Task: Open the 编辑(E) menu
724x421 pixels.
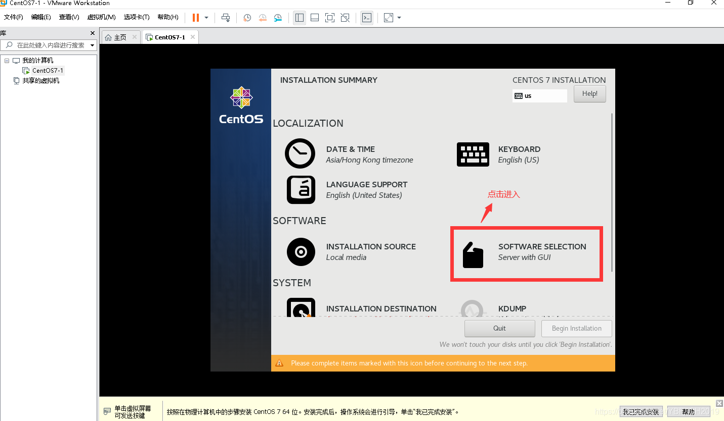Action: click(x=41, y=17)
